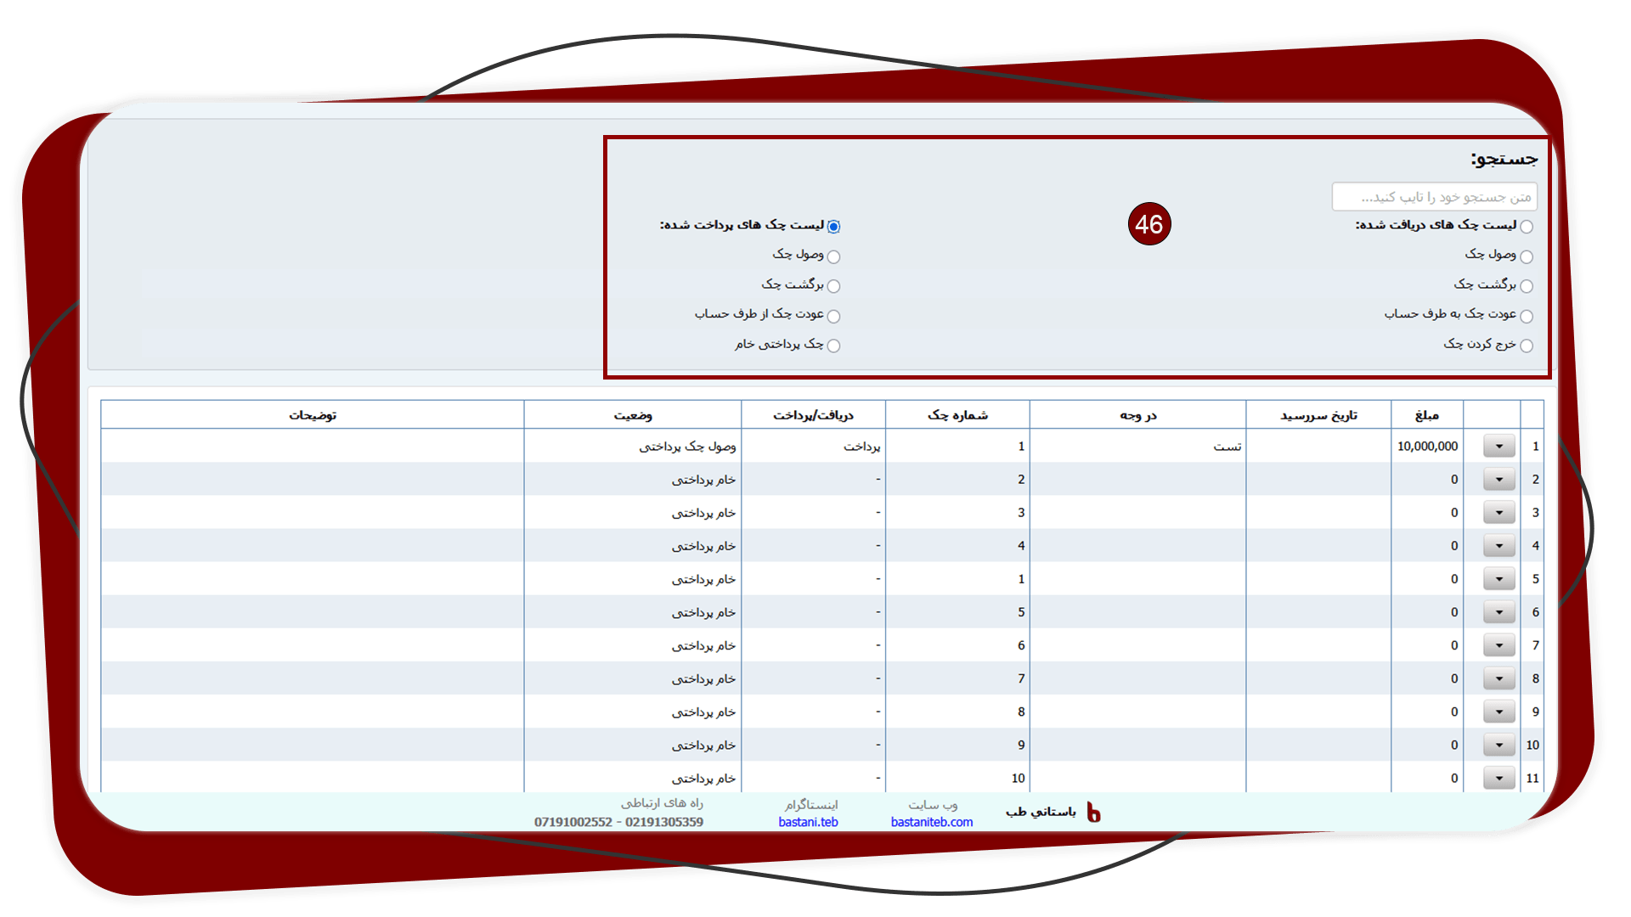Select 'لیست چک های دریافت شده' radio

click(1527, 227)
